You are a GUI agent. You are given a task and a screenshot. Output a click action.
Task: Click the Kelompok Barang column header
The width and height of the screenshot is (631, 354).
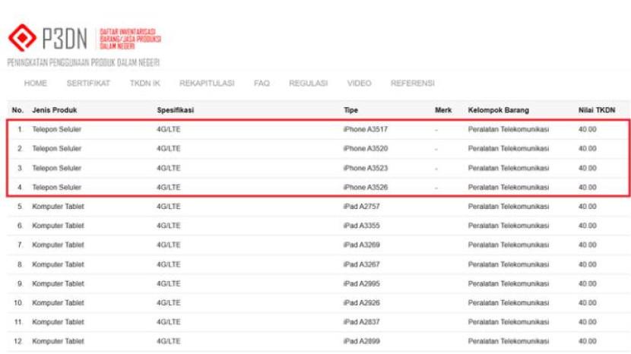point(498,110)
